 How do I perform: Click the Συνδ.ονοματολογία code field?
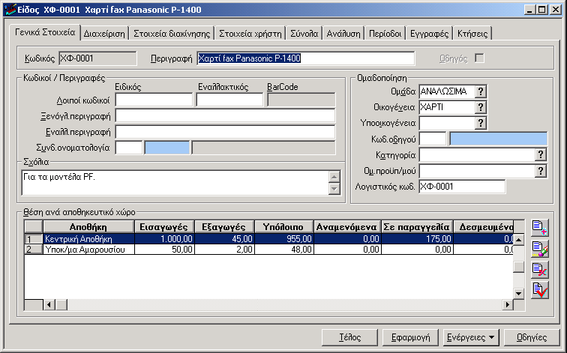129,148
